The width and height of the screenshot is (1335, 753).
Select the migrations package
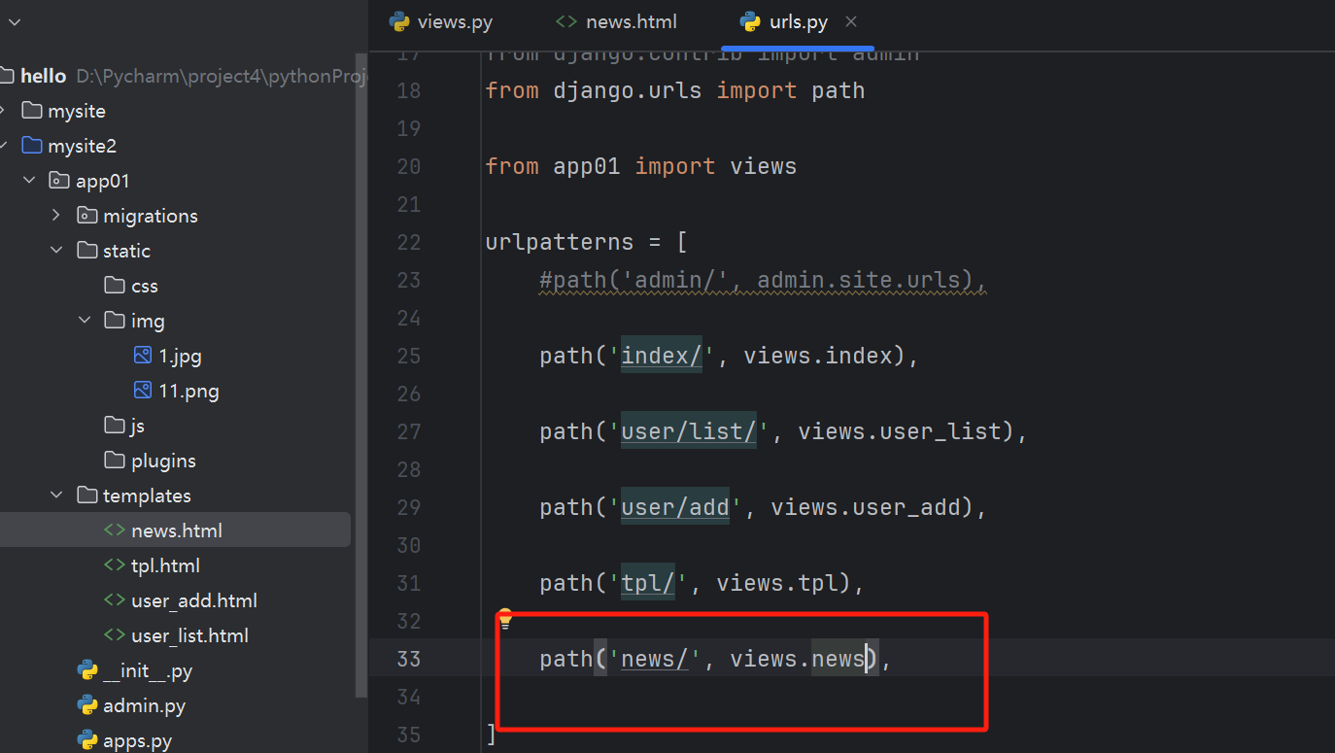coord(151,216)
